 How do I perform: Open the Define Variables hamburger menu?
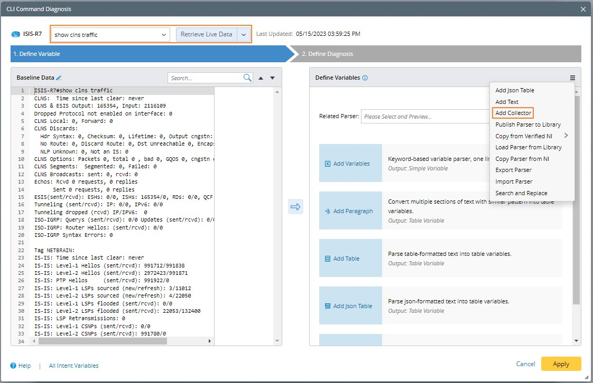coord(572,78)
